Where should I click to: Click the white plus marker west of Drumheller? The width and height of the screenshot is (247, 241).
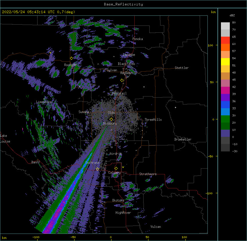click(x=175, y=107)
